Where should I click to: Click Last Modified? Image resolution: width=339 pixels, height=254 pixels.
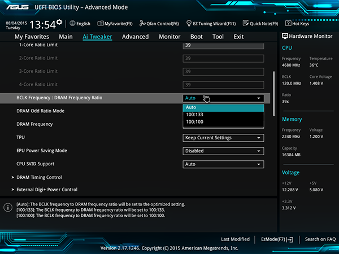pos(235,239)
